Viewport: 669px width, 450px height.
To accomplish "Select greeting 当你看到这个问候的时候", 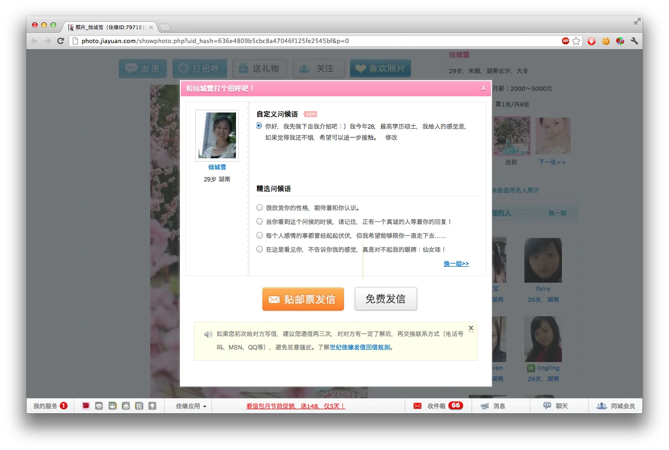I will [260, 221].
